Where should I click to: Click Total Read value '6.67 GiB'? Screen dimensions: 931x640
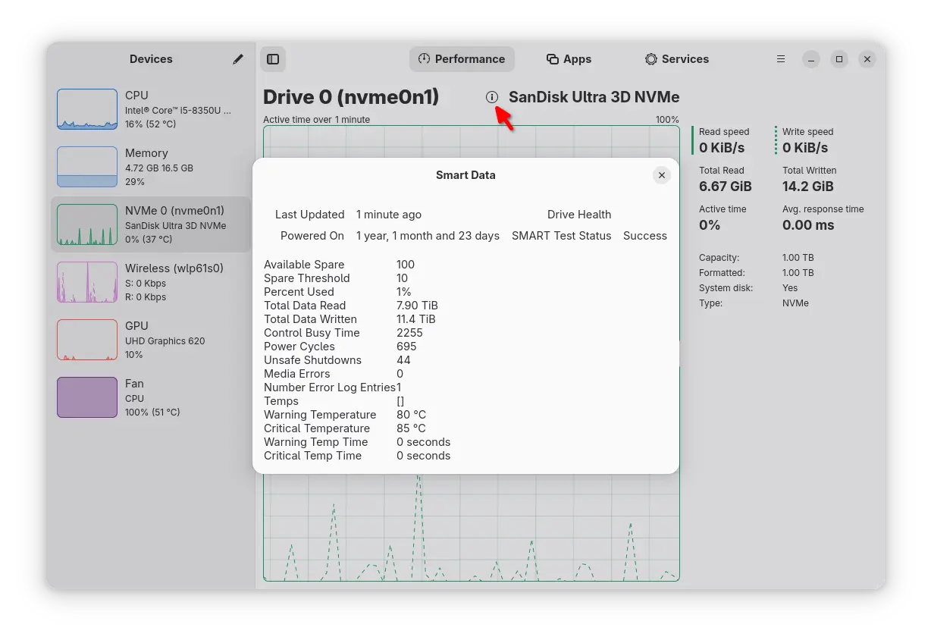tap(726, 187)
